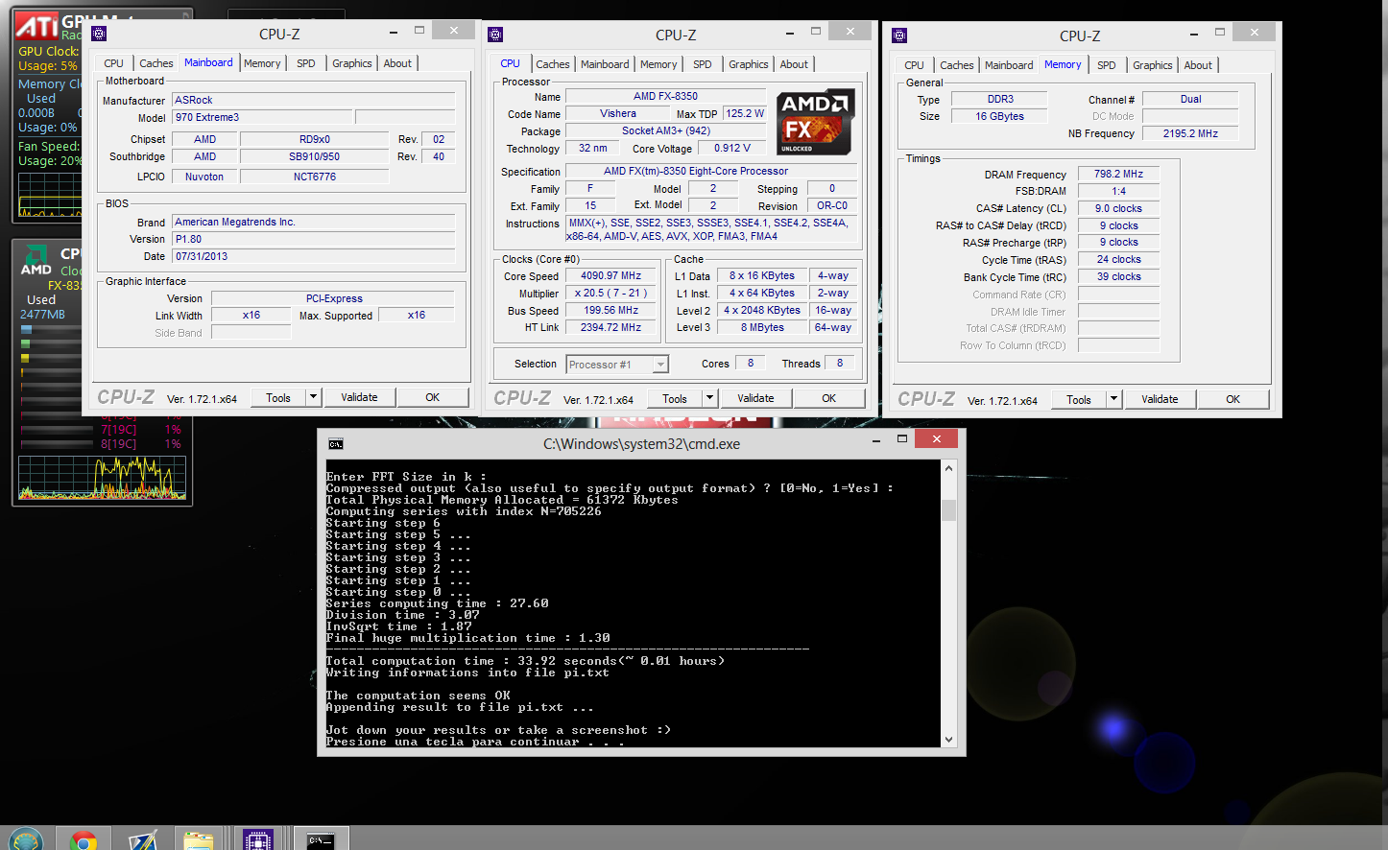Click the ATI logo in the GPU gadget
1388x850 pixels.
tap(36, 26)
